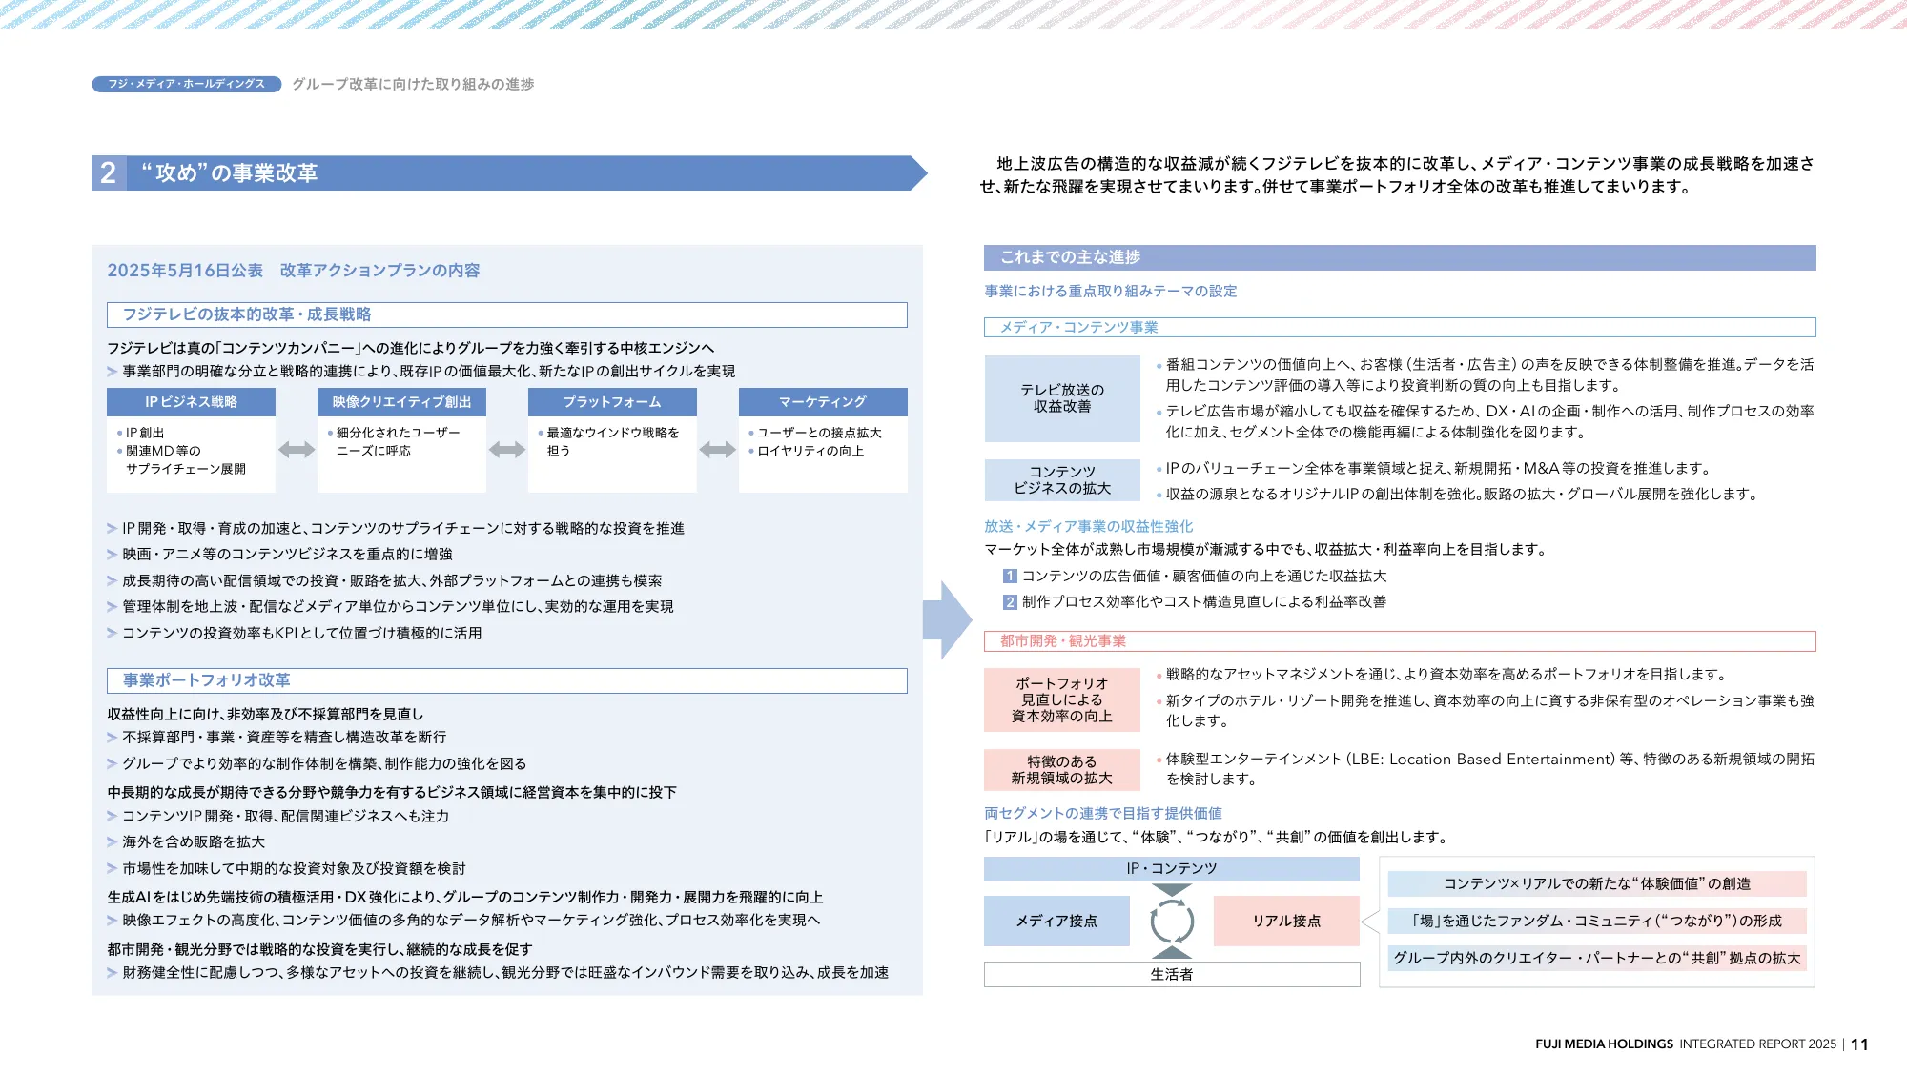Click the テレビ放送の収益改善 box
Screen dimensions: 1907x1074
[x=1062, y=398]
